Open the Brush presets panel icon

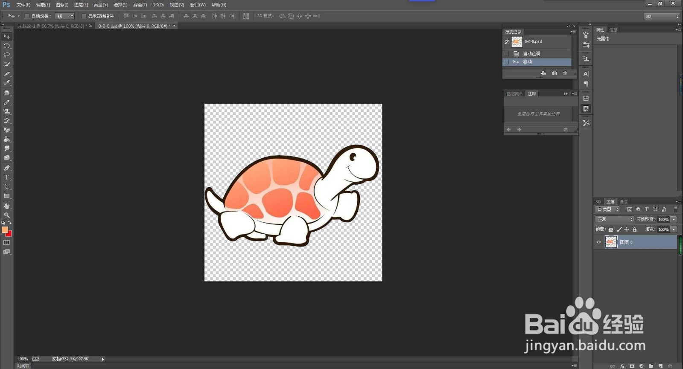pyautogui.click(x=586, y=45)
